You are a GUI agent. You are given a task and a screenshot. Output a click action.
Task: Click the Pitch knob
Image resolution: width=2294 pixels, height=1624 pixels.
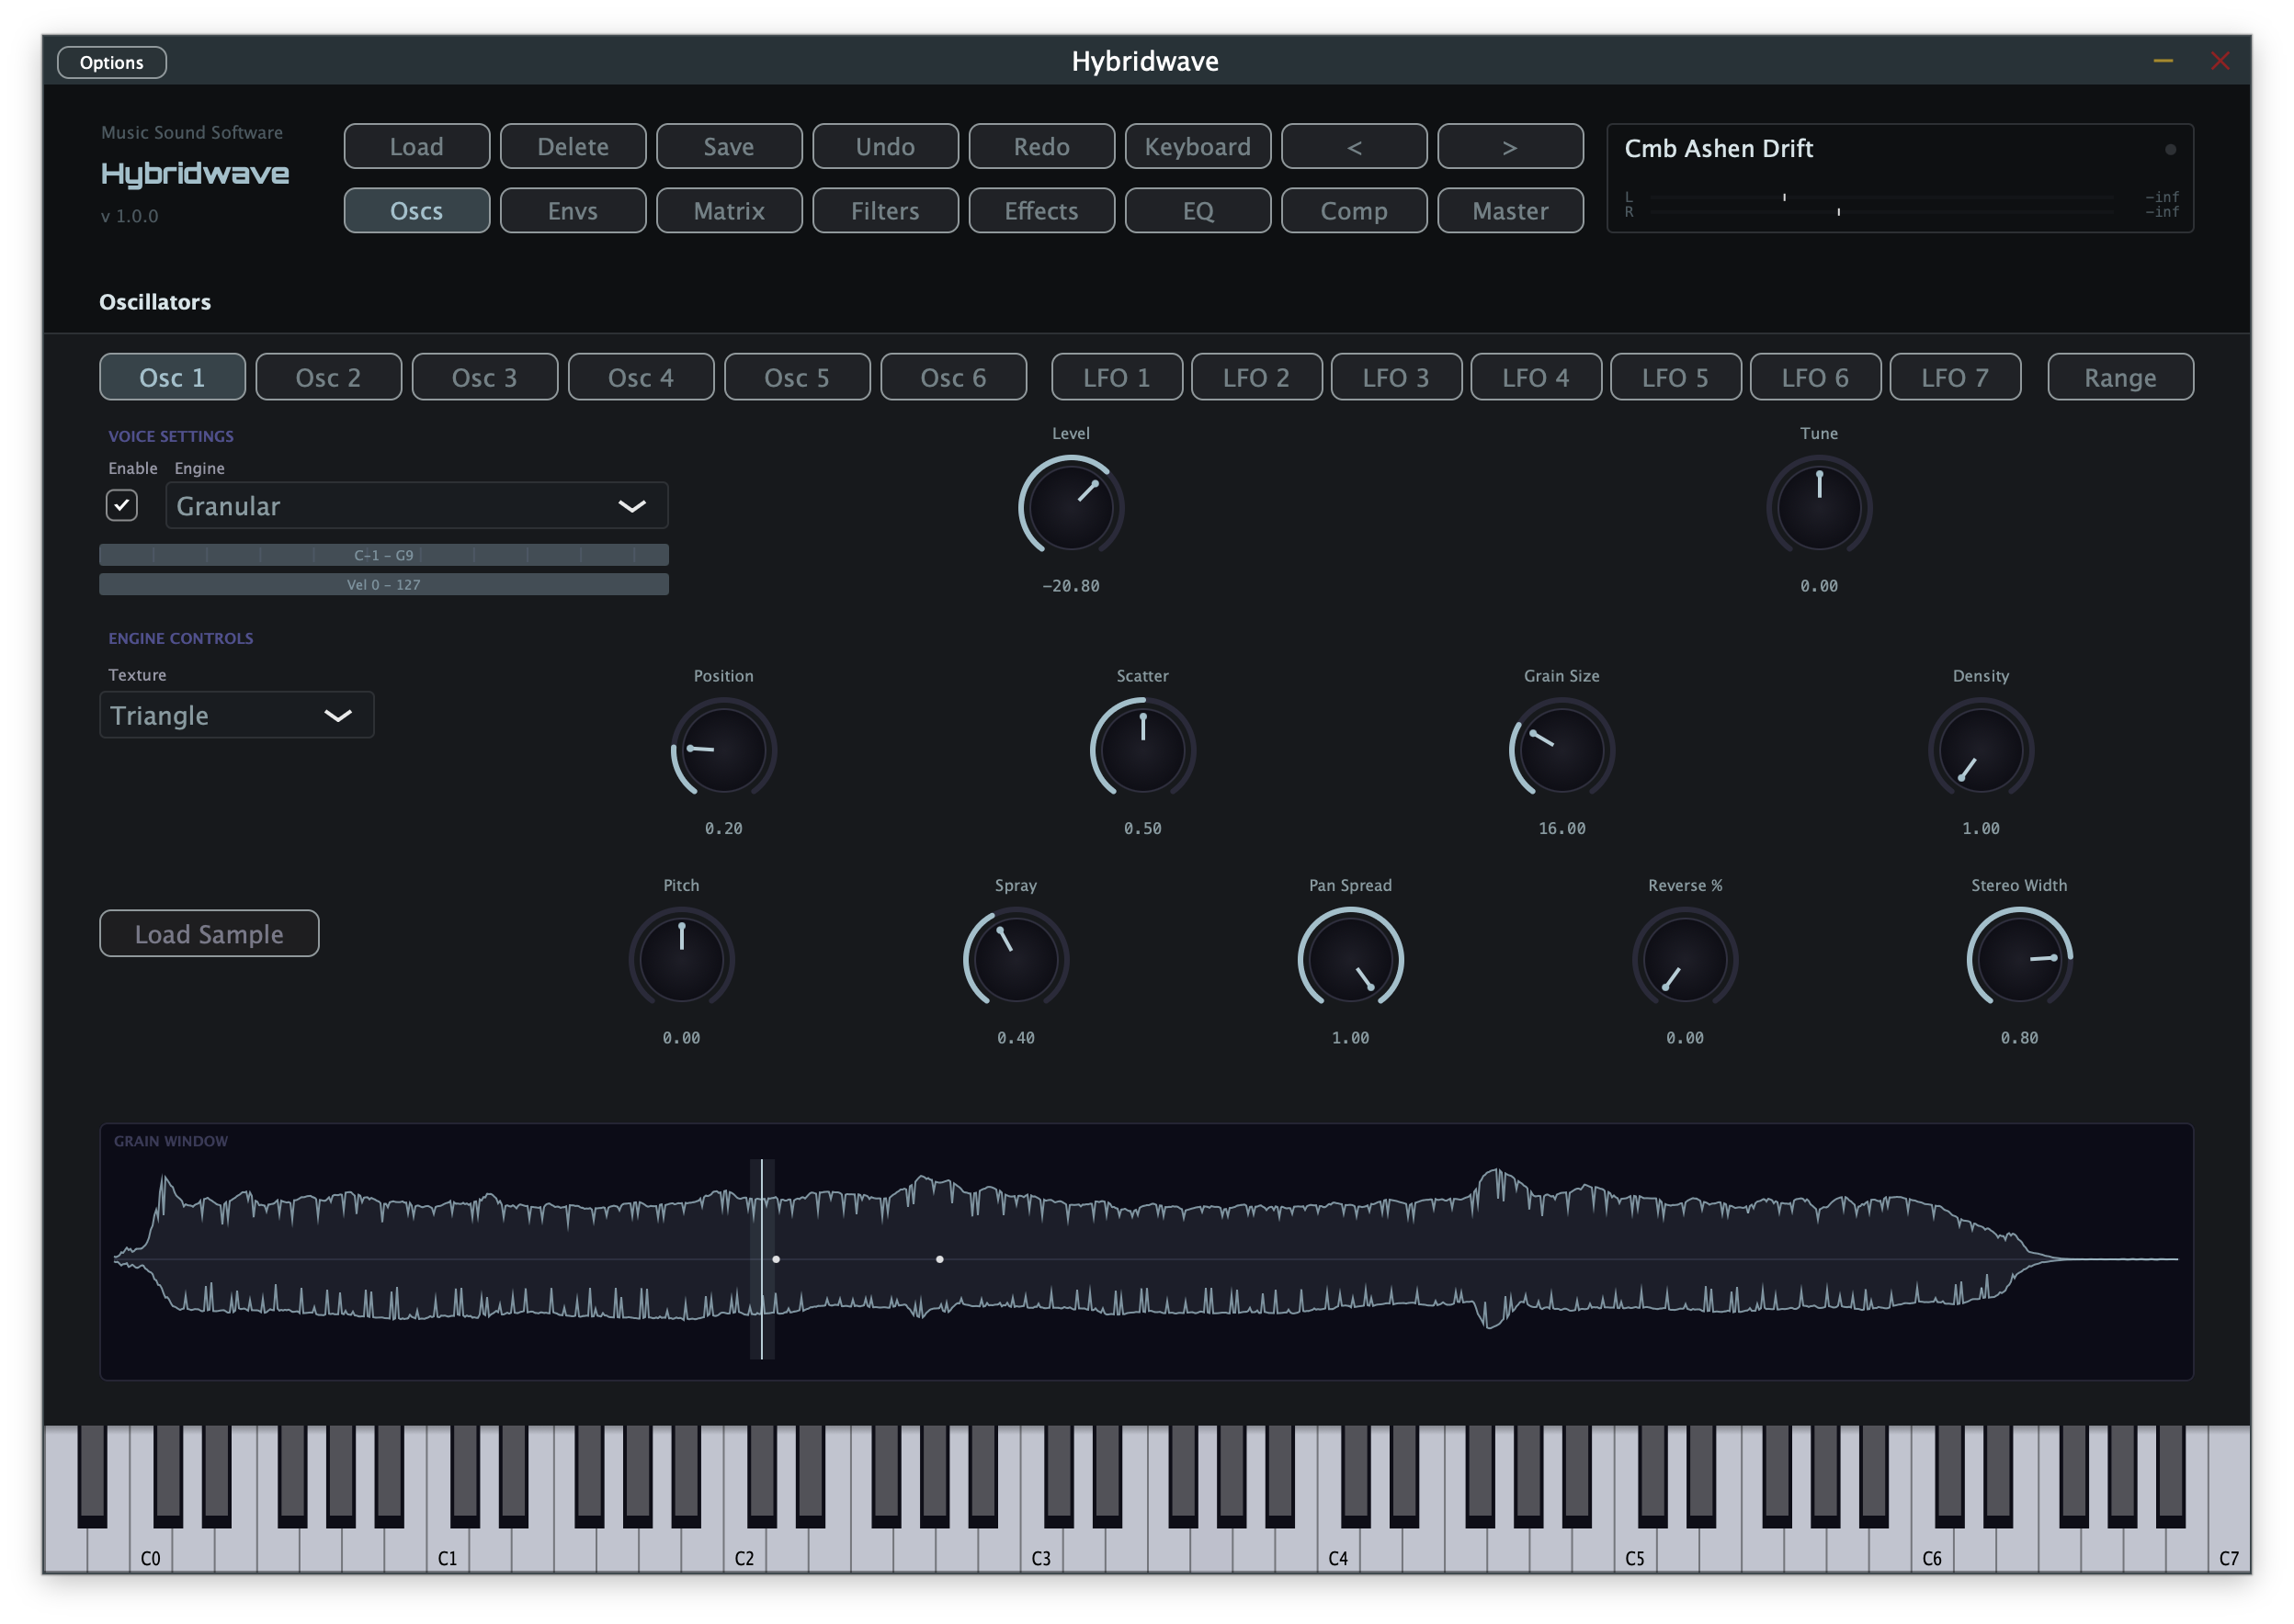click(680, 958)
